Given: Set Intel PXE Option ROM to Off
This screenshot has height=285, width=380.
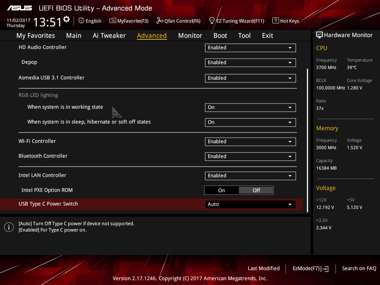Looking at the screenshot, I should [x=256, y=190].
